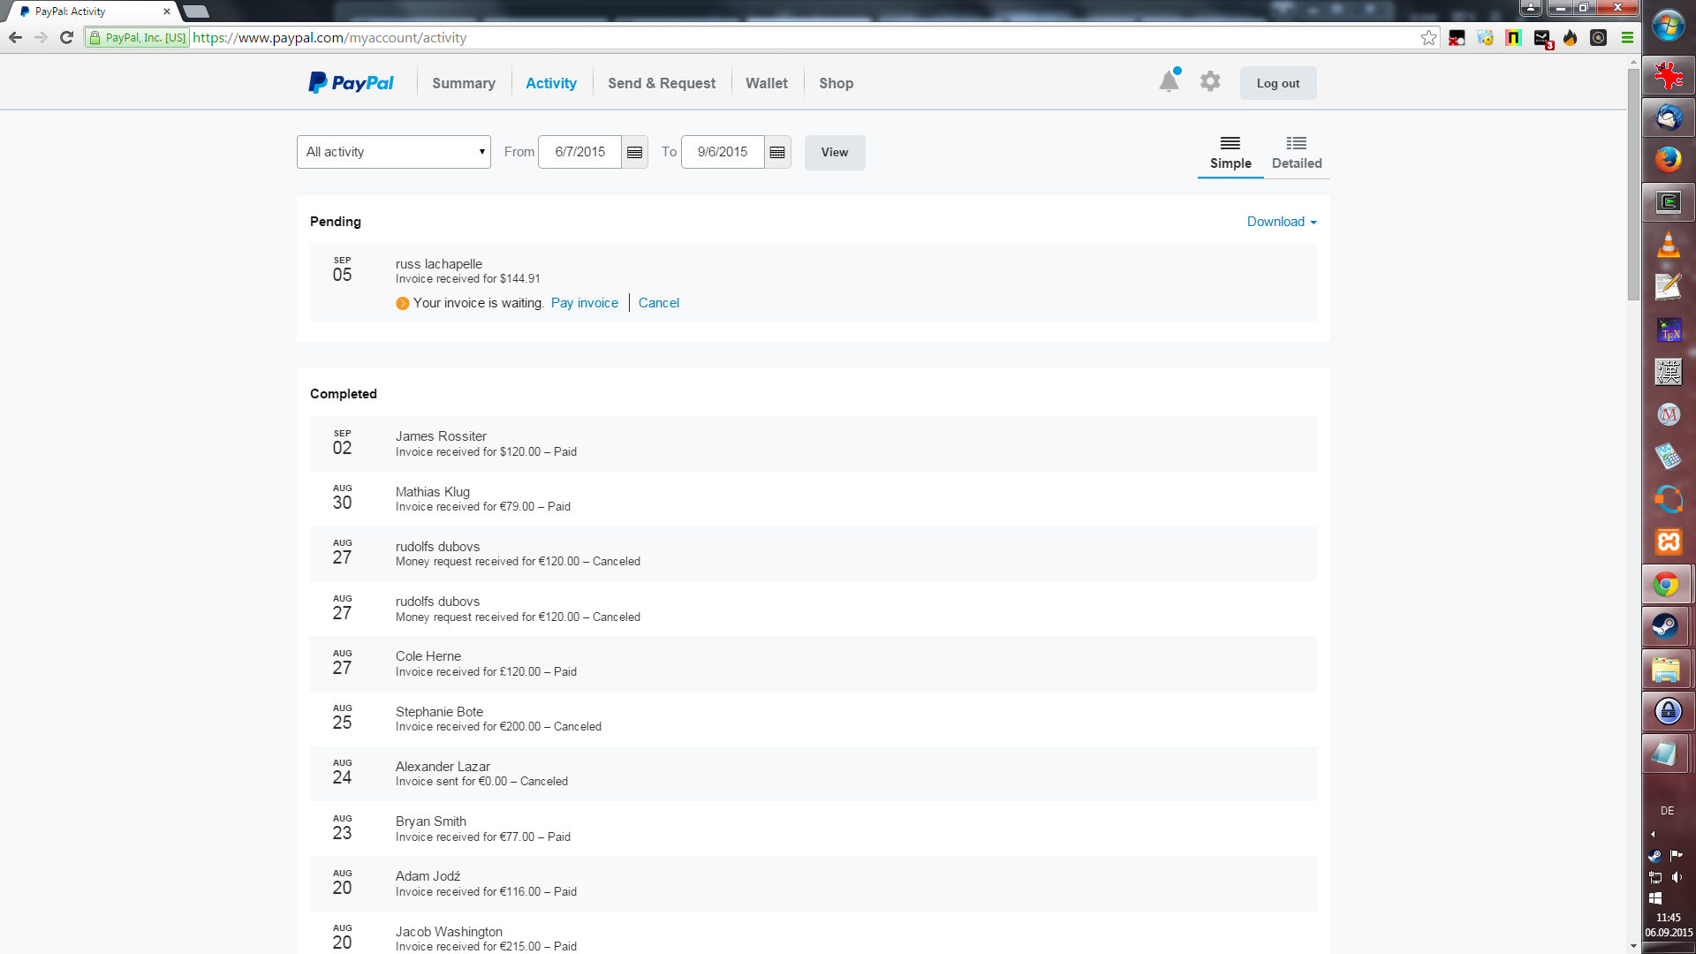Viewport: 1696px width, 954px height.
Task: Open Chrome menu hamburger icon
Action: coord(1627,37)
